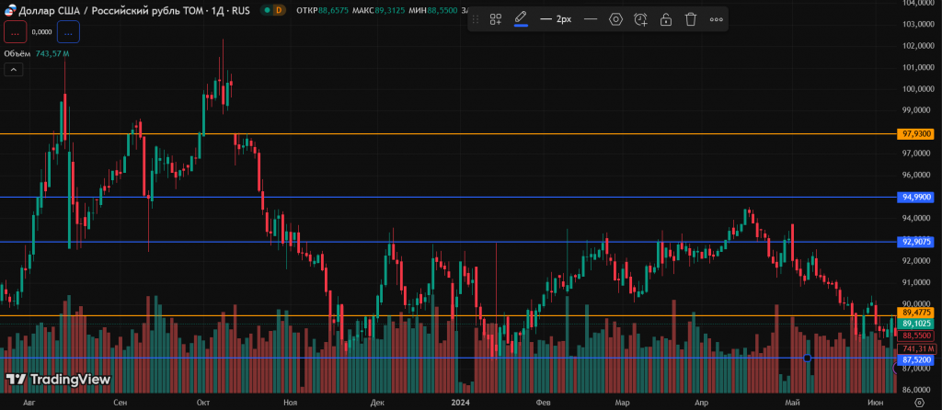Select the anchor point on 87,52 line
942x410 pixels.
tap(808, 359)
